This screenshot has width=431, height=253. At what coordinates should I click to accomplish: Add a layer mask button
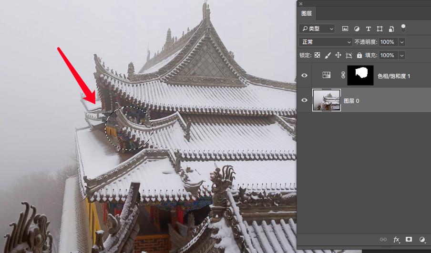pyautogui.click(x=409, y=239)
